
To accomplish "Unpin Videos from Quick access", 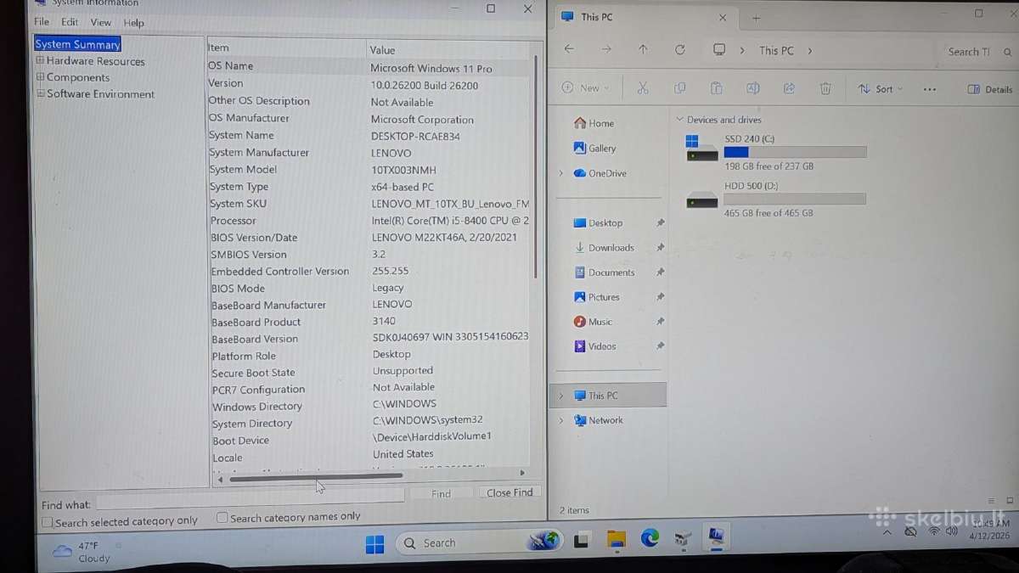I will (660, 346).
